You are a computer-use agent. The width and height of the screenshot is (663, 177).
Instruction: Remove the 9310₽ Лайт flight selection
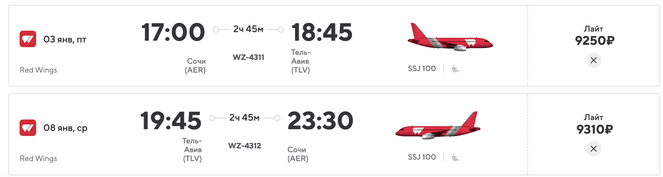point(593,149)
